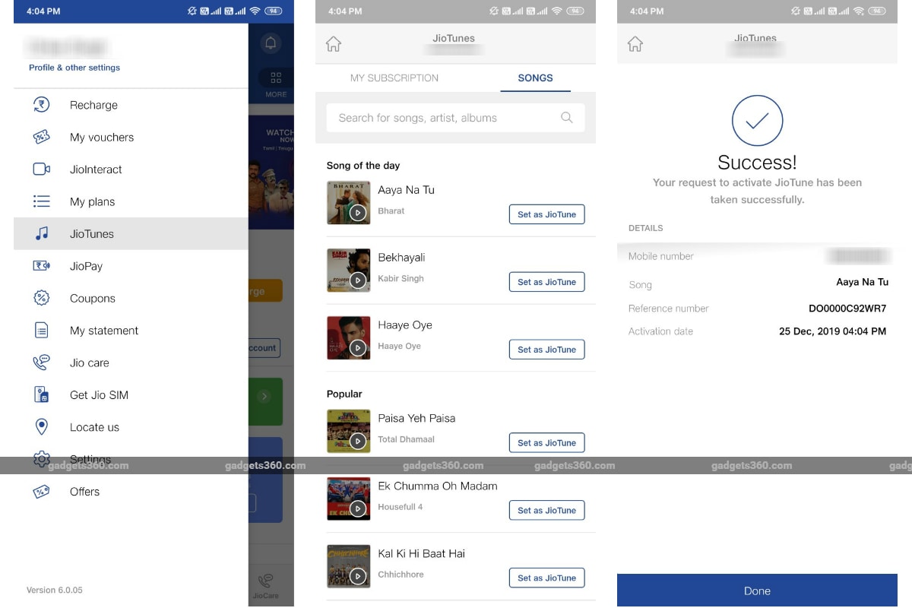Tap activation date 25 Dec, 2019 04:04 PM

[833, 331]
